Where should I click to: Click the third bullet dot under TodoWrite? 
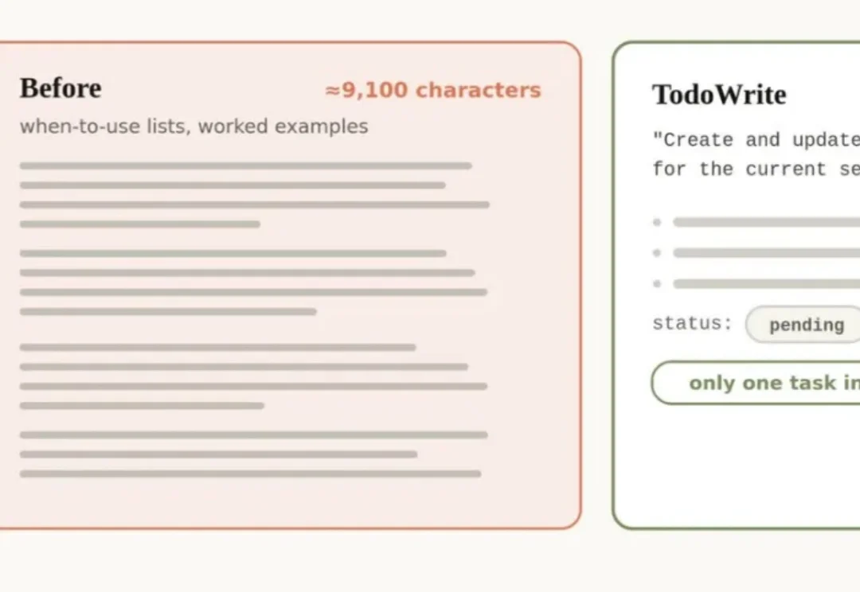[657, 283]
